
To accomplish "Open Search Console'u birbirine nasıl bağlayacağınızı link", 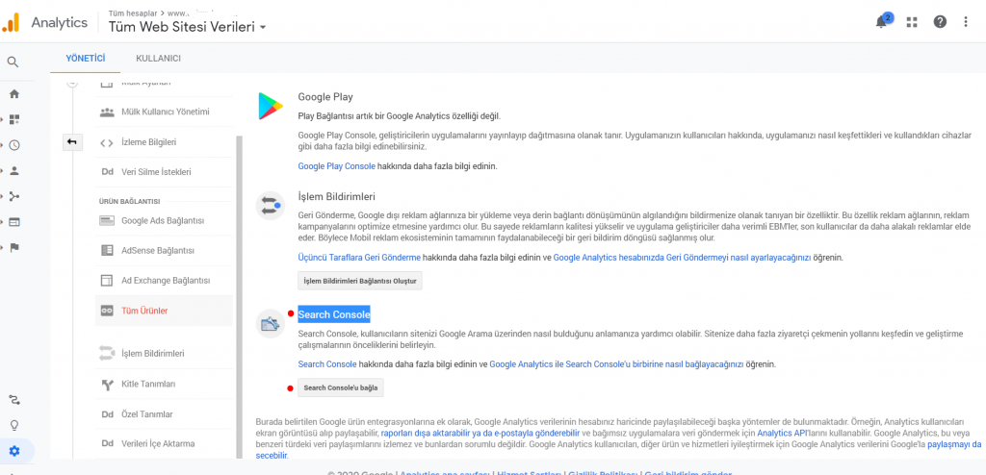I will 616,363.
